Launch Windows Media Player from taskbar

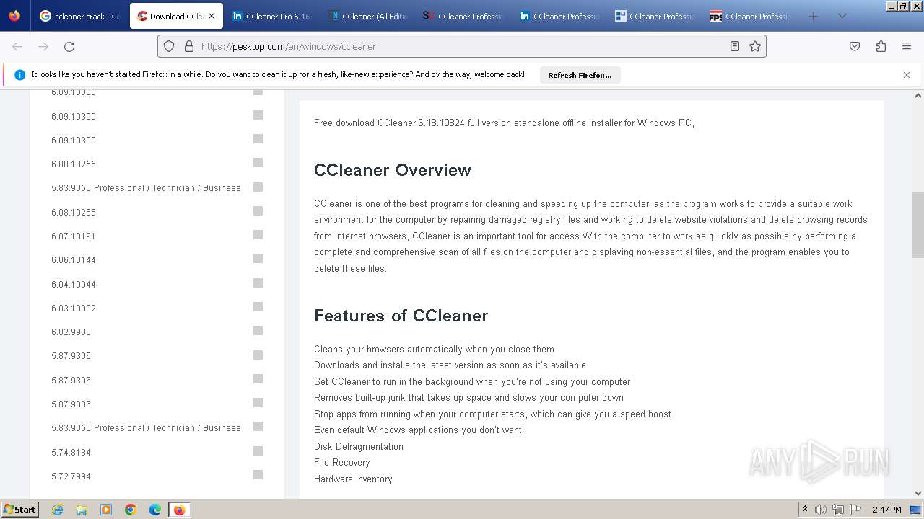point(106,510)
